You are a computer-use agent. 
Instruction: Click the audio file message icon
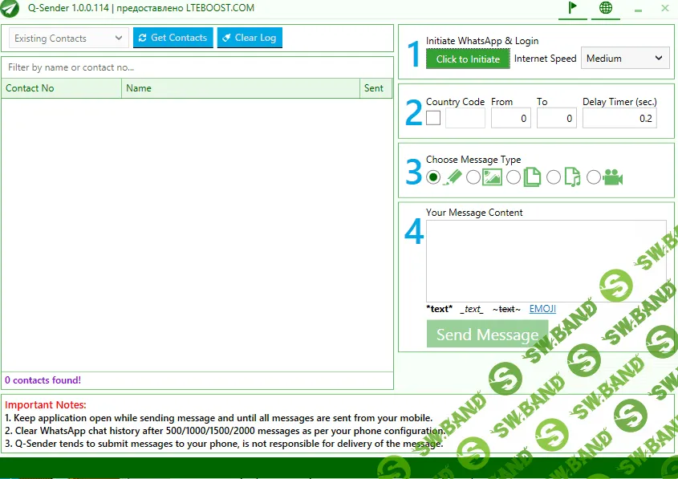(x=572, y=177)
